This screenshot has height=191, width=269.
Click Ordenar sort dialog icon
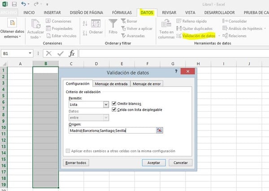point(96,23)
